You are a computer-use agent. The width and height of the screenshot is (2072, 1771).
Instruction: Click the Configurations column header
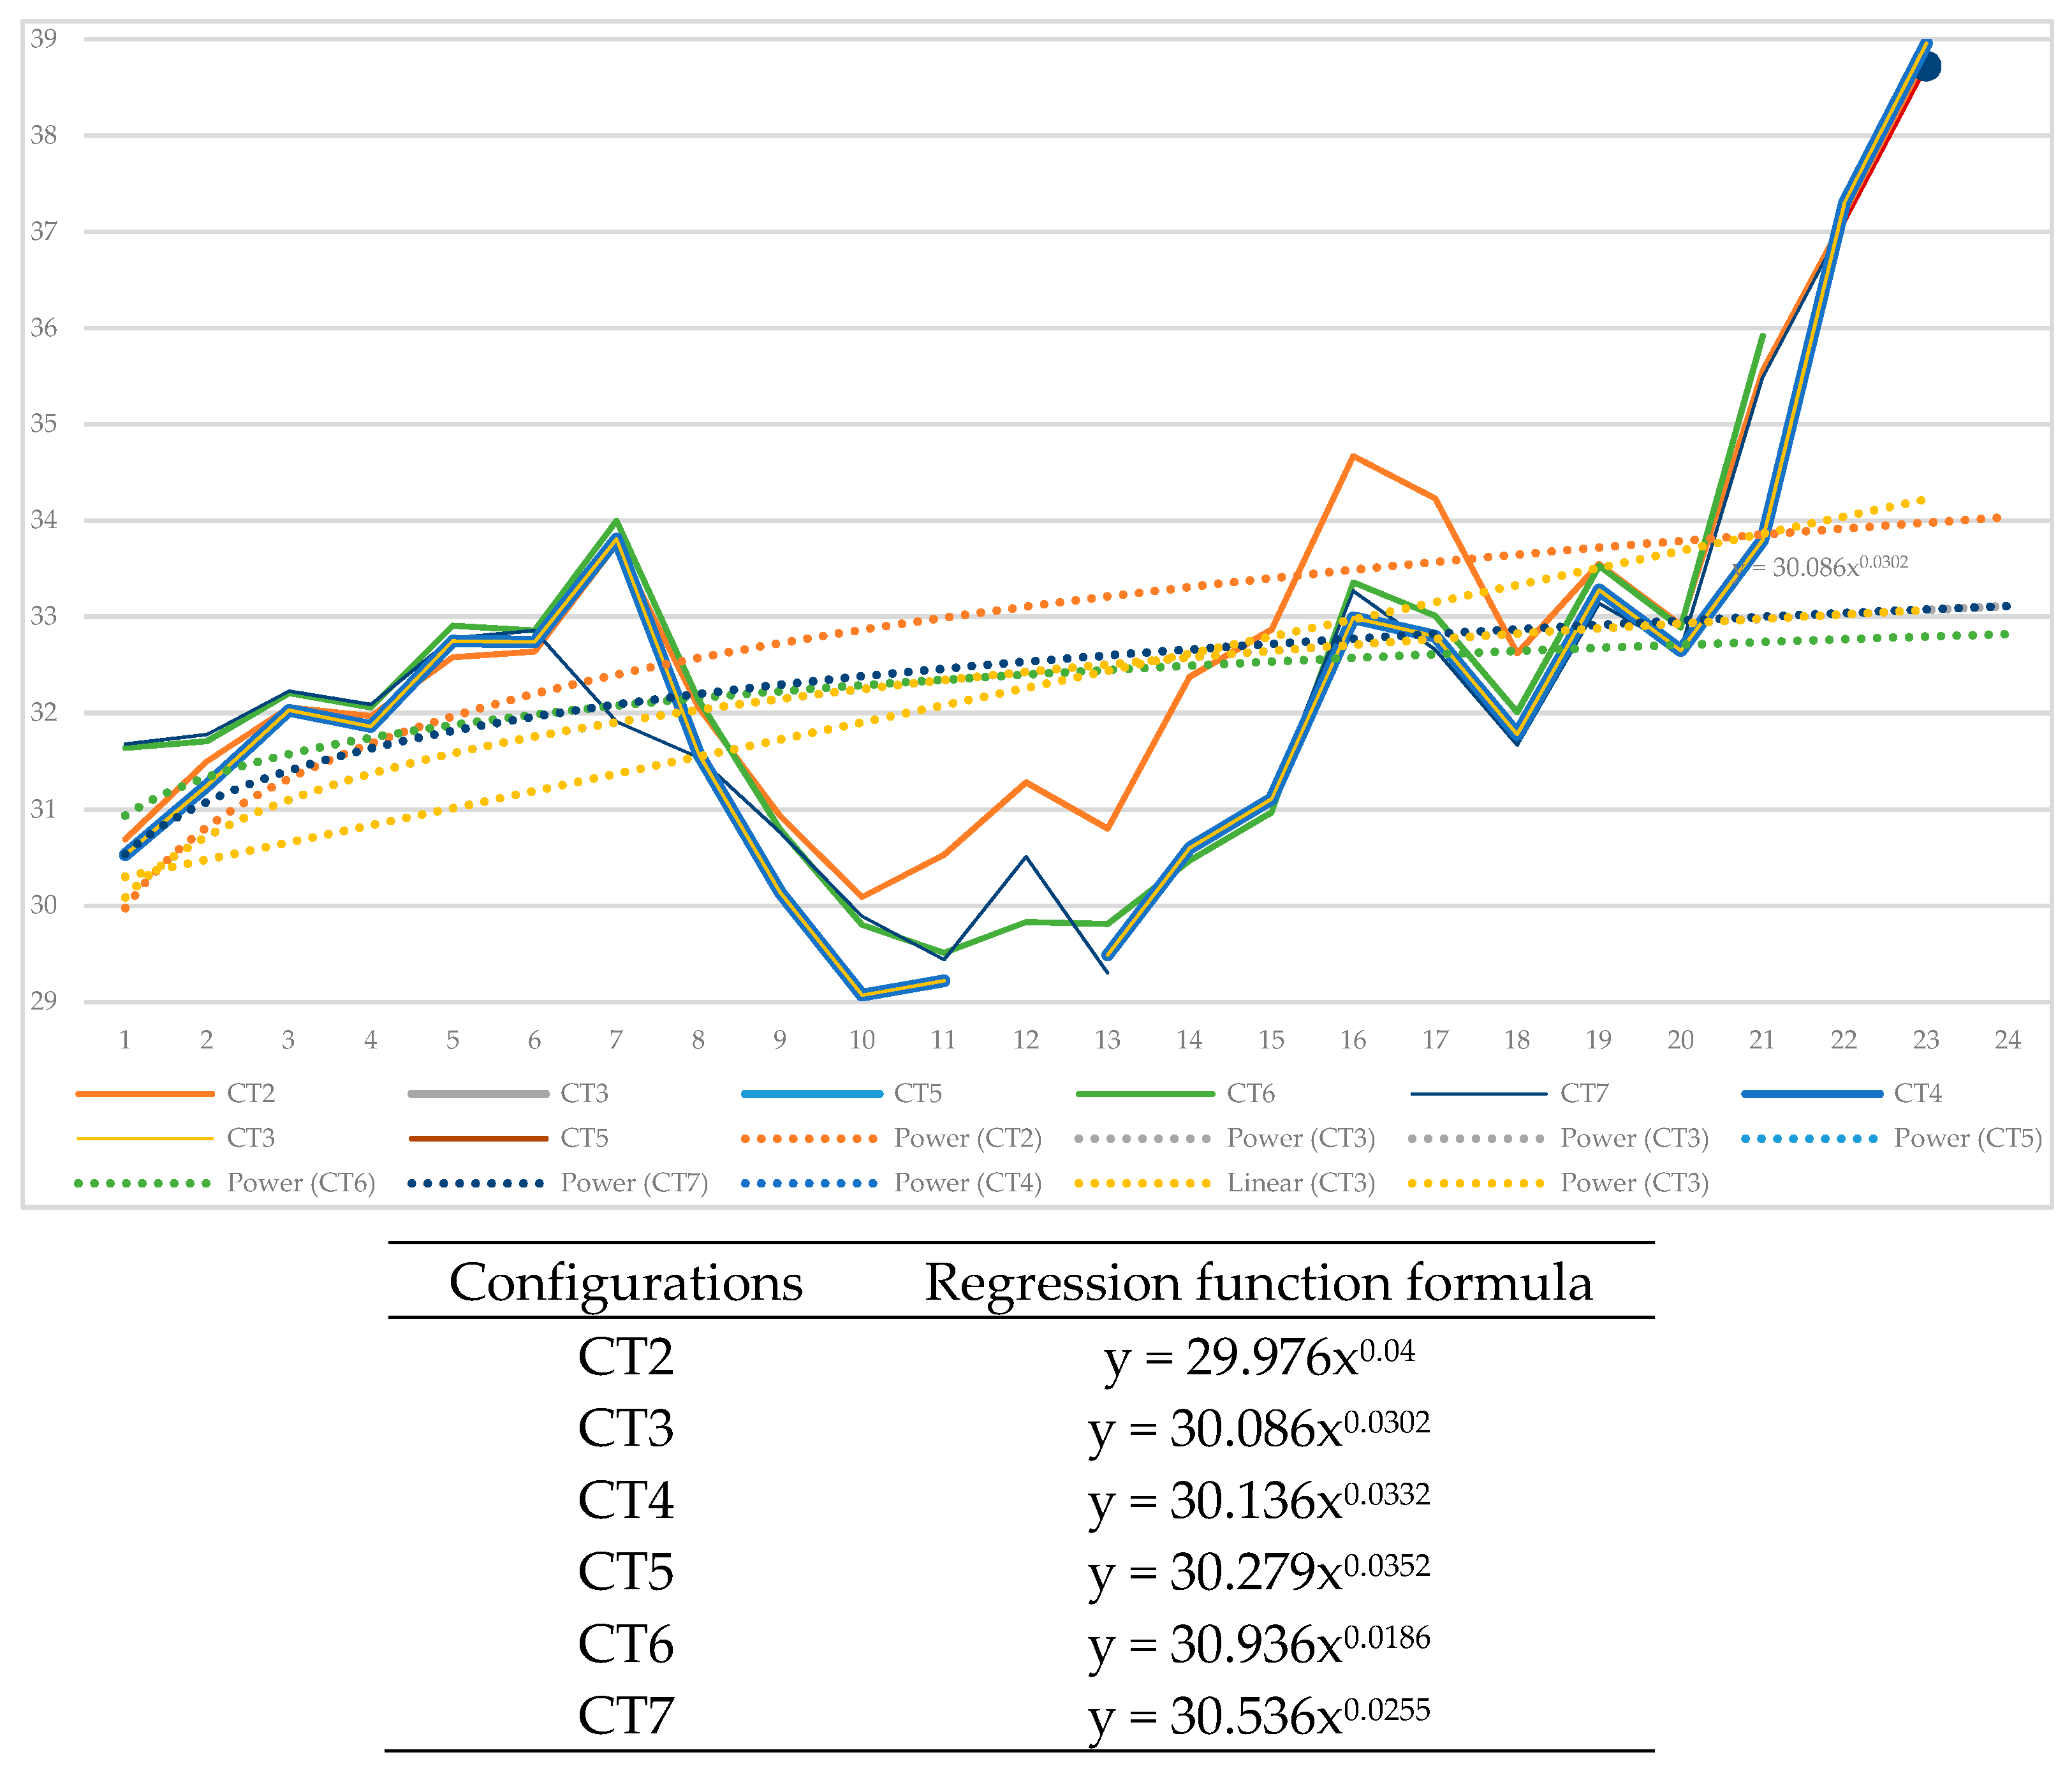tap(625, 1282)
